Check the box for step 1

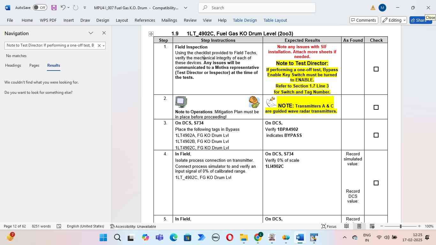(x=376, y=69)
